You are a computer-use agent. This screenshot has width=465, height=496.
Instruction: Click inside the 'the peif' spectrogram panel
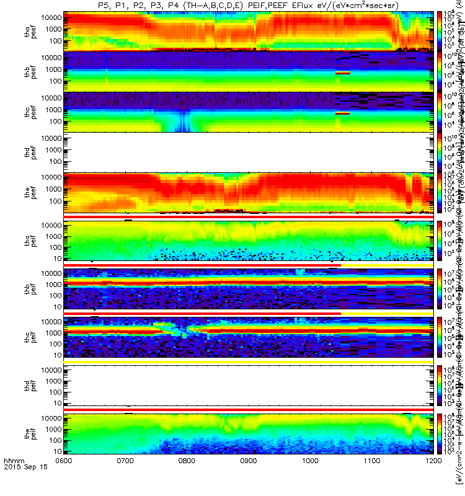pyautogui.click(x=249, y=433)
